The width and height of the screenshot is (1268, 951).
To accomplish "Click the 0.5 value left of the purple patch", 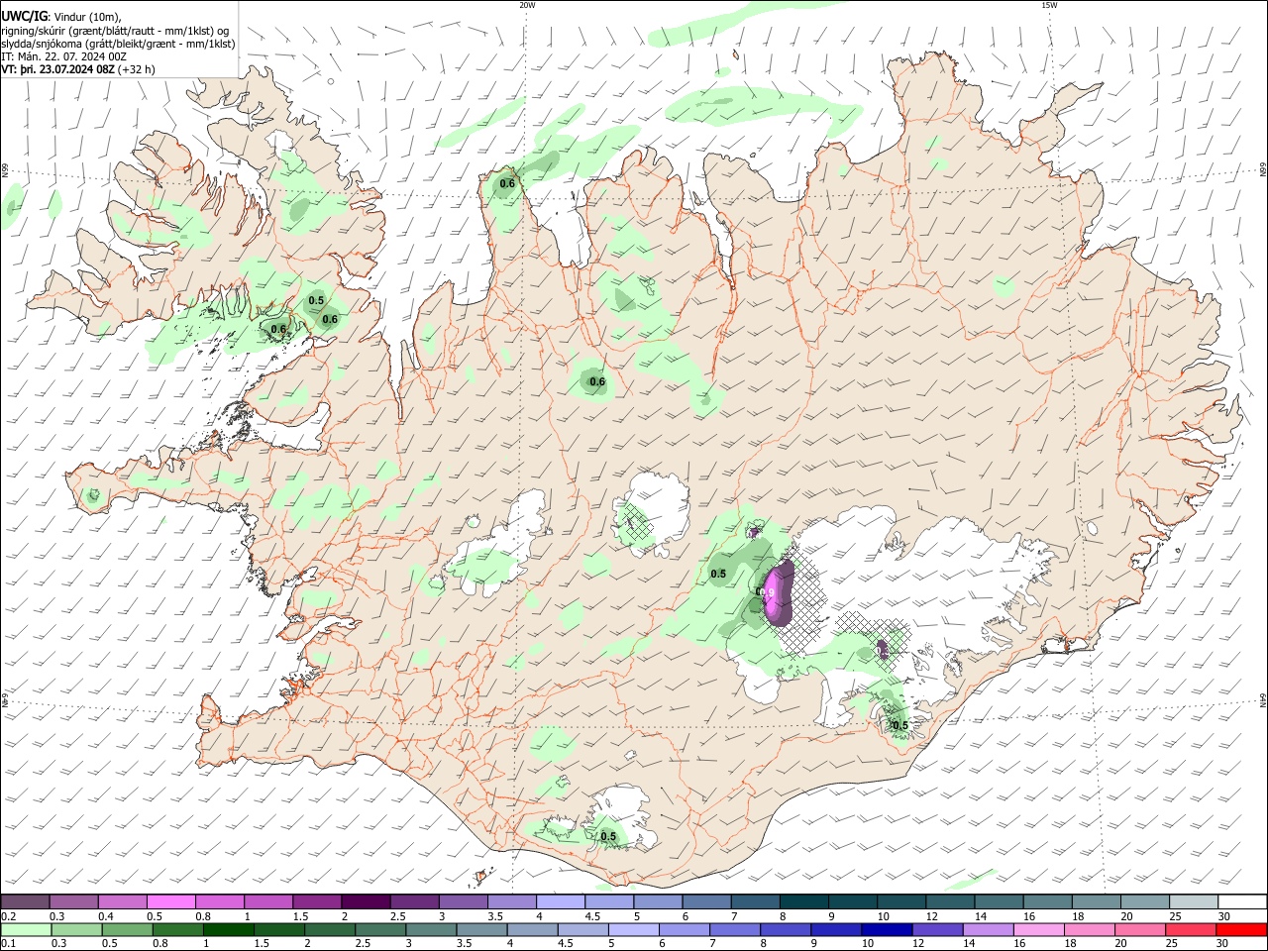I will tap(718, 574).
